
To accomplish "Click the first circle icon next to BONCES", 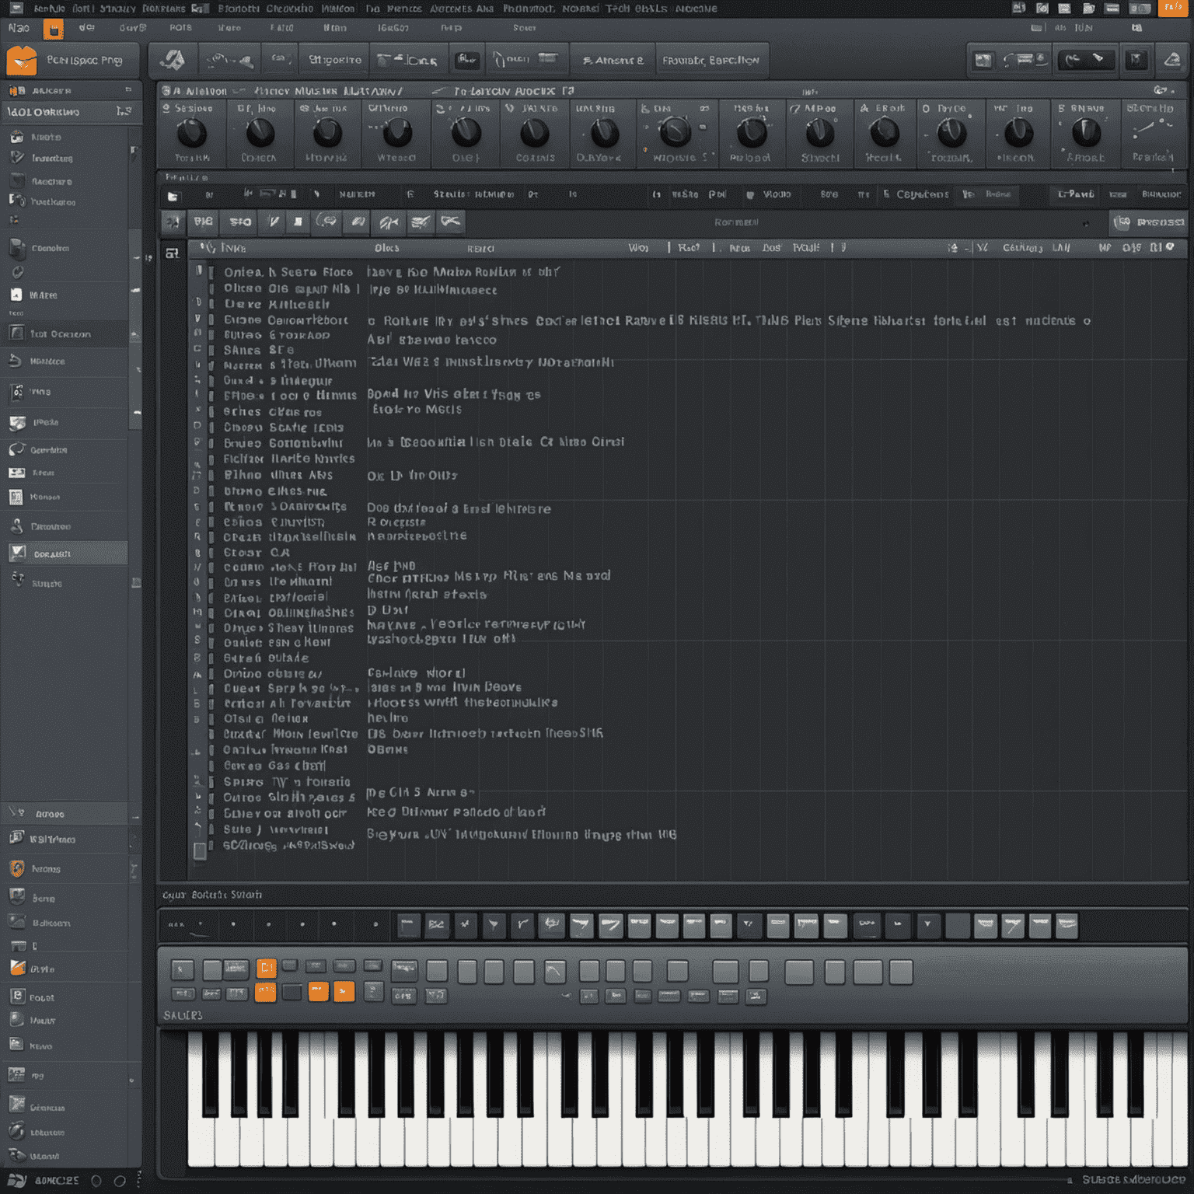I will [x=96, y=1180].
